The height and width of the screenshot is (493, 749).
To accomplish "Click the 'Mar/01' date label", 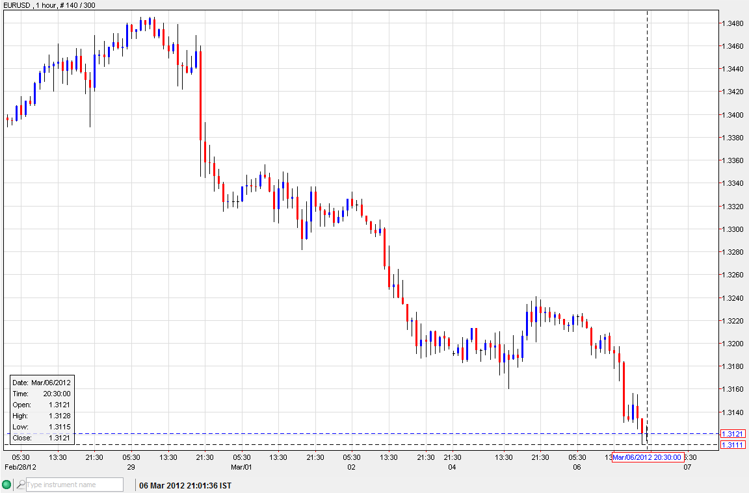I will 241,467.
